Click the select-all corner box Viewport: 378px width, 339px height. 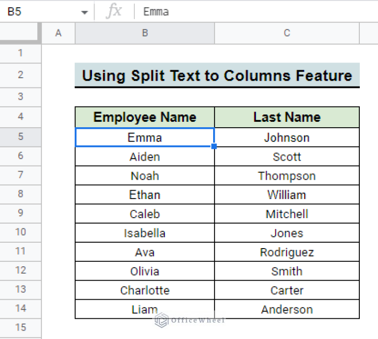click(x=21, y=33)
